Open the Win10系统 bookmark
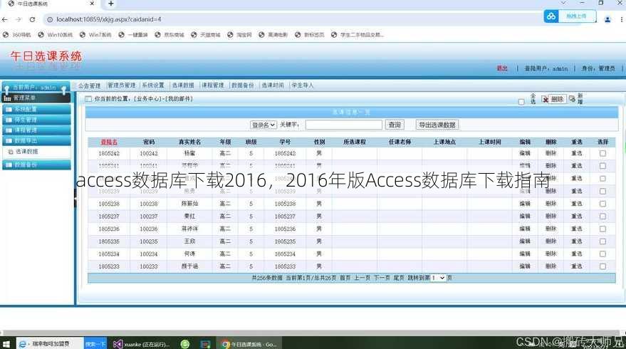The width and height of the screenshot is (626, 349). pyautogui.click(x=56, y=35)
